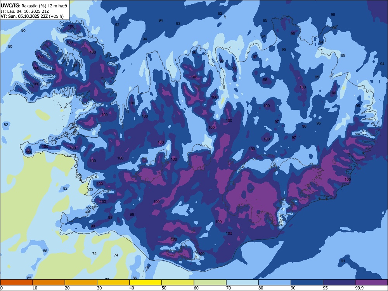Click the legend scale label '80'
This screenshot has height=291, width=388.
(261, 288)
